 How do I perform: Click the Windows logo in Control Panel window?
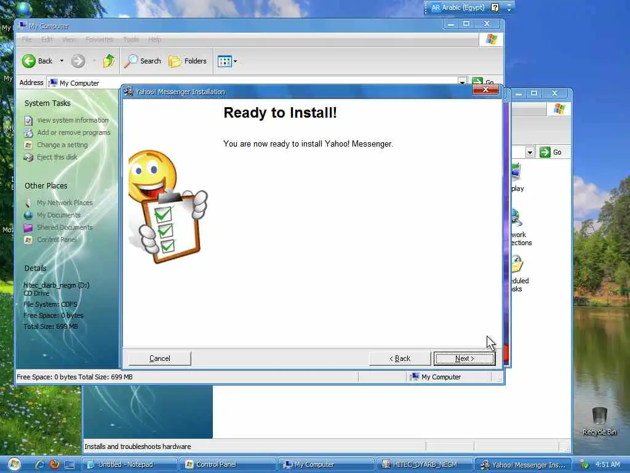point(559,108)
